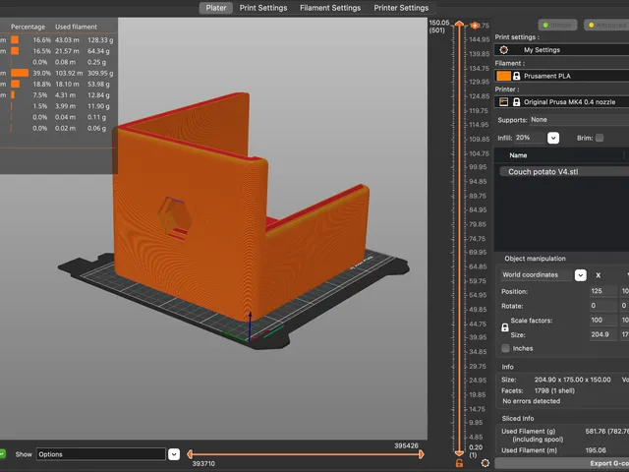Viewport: 629px width, 472px height.
Task: Switch to the Plater tab
Action: (216, 8)
